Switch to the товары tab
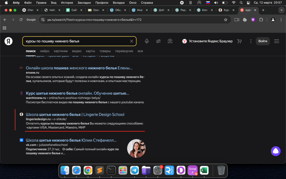Image resolution: width=286 pixels, height=179 pixels. click(x=105, y=51)
